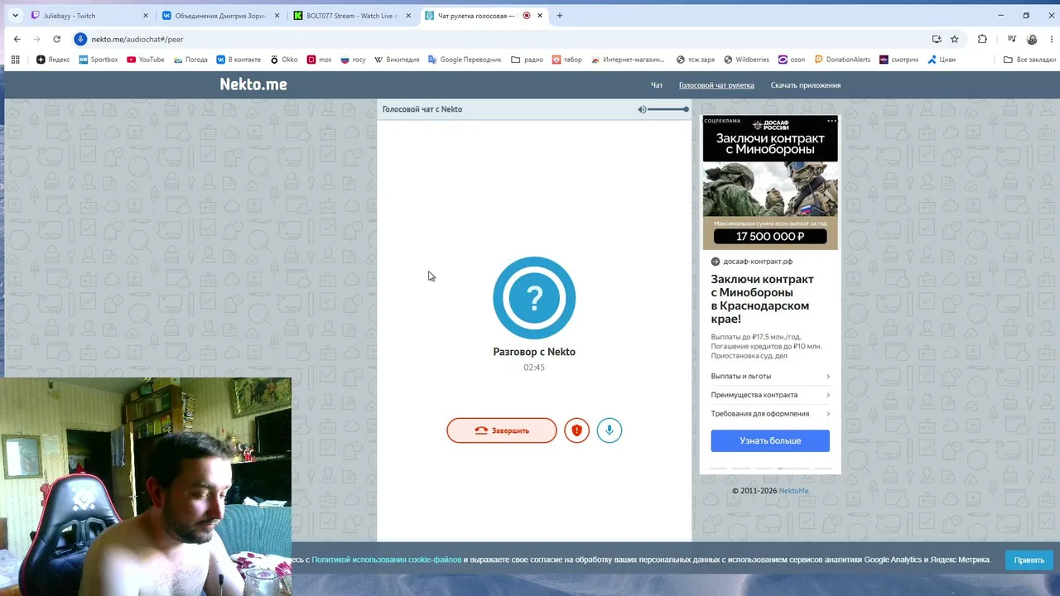The image size is (1060, 596).
Task: Open the Чат menu item
Action: tap(657, 85)
